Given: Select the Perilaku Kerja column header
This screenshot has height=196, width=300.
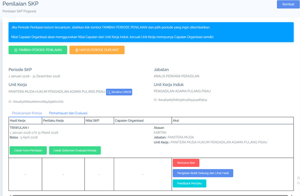Looking at the screenshot, I should click(54, 121).
